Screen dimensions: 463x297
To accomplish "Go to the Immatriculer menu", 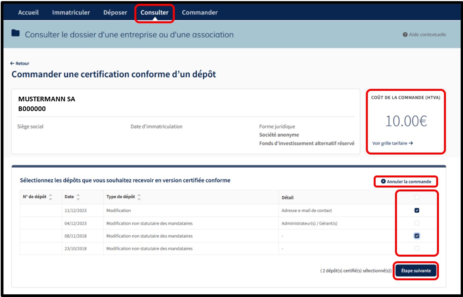I will pyautogui.click(x=71, y=12).
